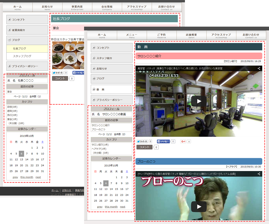Open お知らせ in the salon sidebar

click(112, 69)
